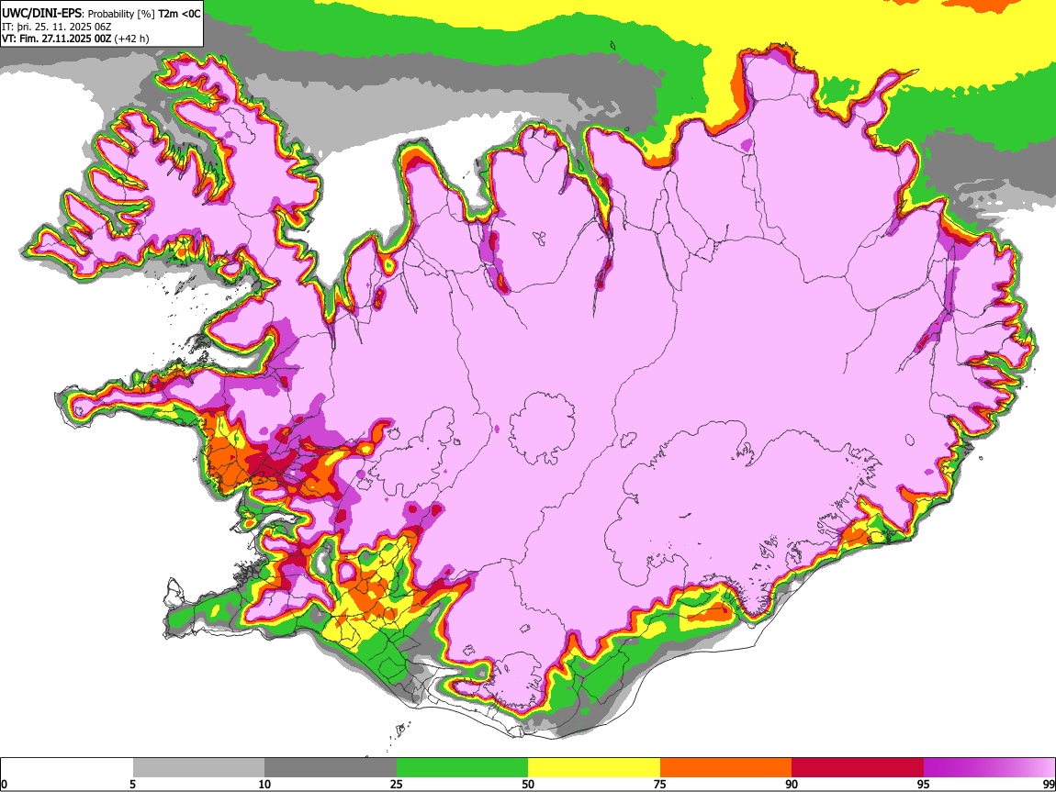The height and width of the screenshot is (792, 1056).
Task: Click the initial time line 'IT: þri. 25. 11. 2025 06Z'
Action: [57, 27]
